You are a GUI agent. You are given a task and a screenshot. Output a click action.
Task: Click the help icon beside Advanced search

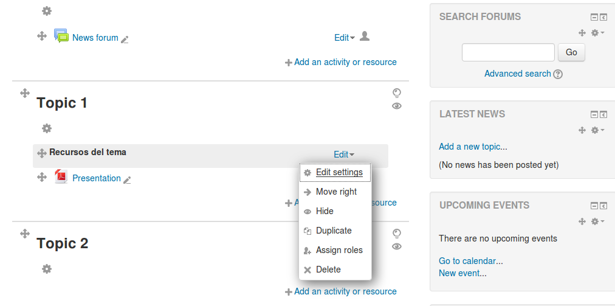tap(558, 74)
